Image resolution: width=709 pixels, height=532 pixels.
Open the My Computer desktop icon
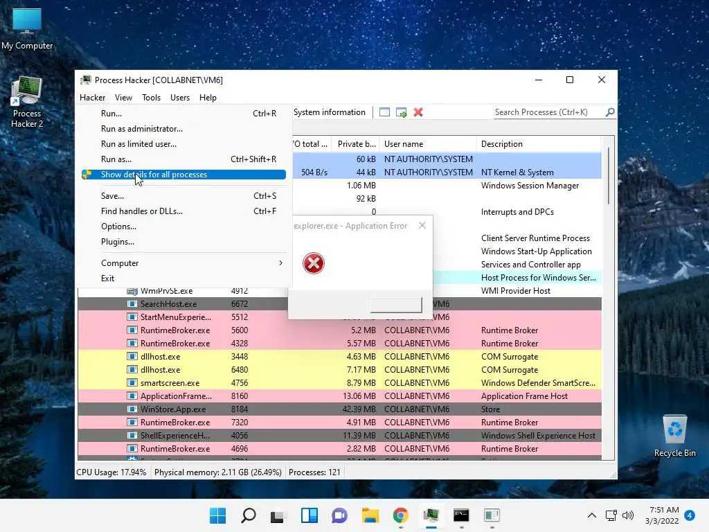tap(27, 29)
